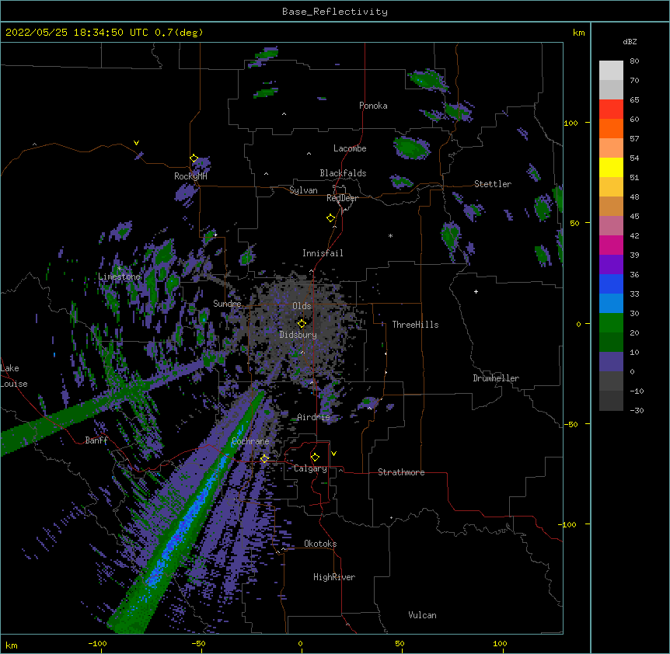Click the yellow V marker northwest of RockyMH
The image size is (670, 654).
click(136, 143)
